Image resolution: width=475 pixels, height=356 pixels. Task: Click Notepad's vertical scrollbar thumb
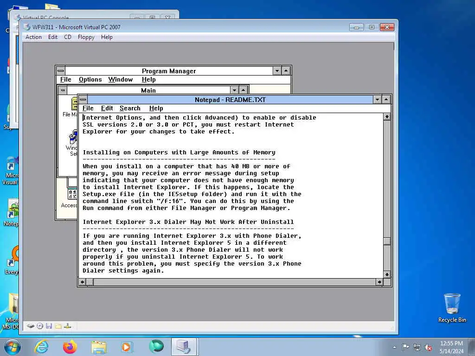click(387, 241)
